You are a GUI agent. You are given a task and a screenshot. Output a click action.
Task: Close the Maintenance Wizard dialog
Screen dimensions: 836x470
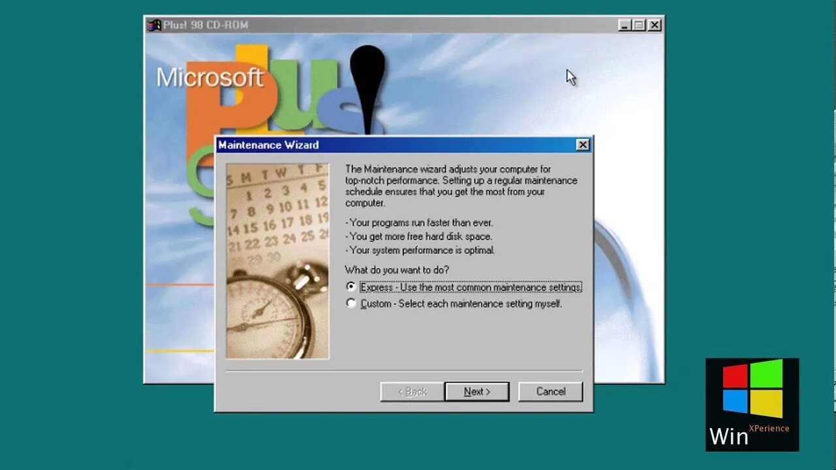point(583,145)
